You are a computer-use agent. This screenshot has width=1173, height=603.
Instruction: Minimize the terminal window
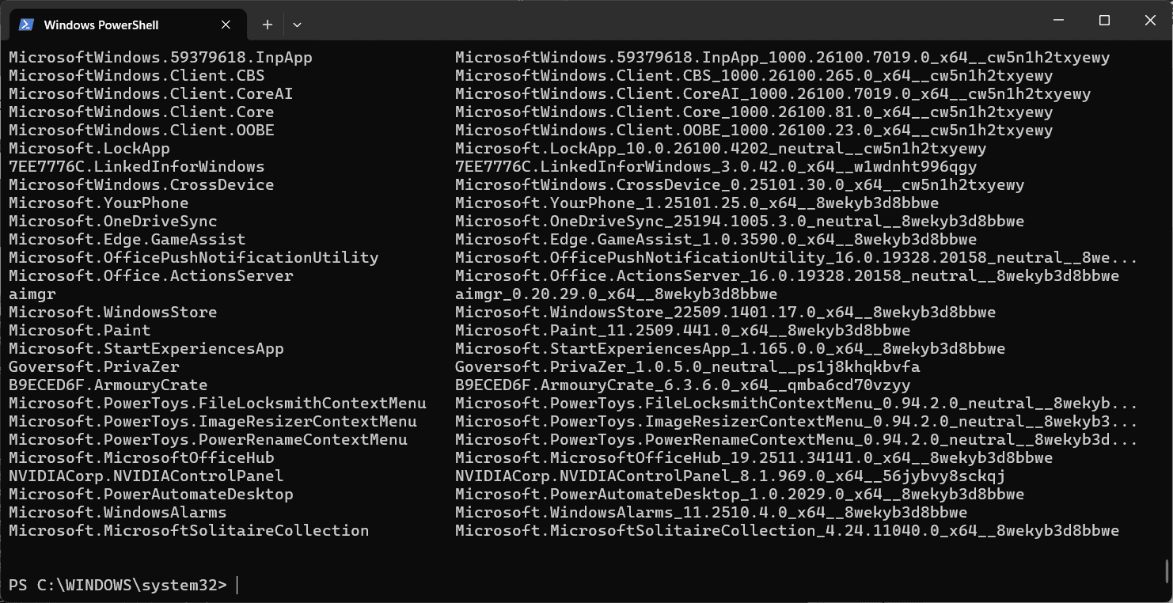tap(1057, 20)
